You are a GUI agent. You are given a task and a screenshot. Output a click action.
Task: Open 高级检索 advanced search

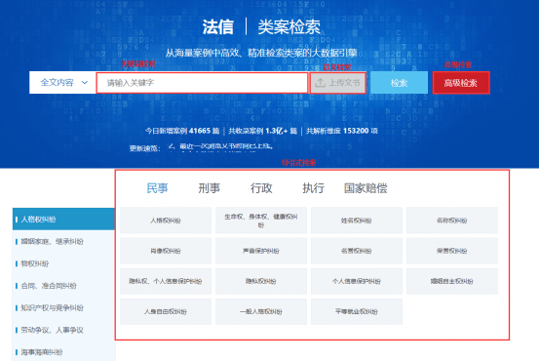pos(461,83)
